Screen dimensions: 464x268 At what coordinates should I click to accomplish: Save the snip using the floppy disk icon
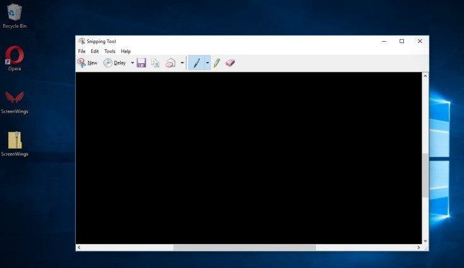tap(142, 63)
